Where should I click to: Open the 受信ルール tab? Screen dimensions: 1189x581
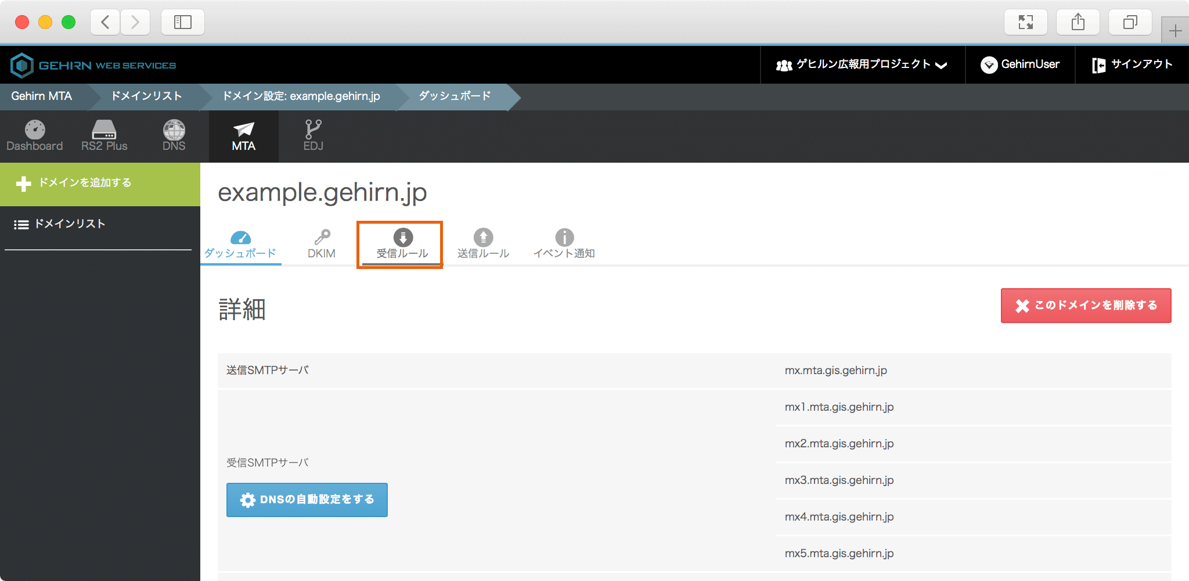402,244
